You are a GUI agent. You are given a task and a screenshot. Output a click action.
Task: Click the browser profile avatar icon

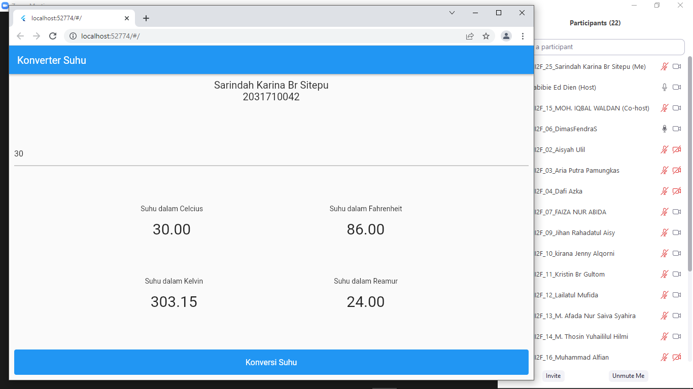(x=506, y=36)
